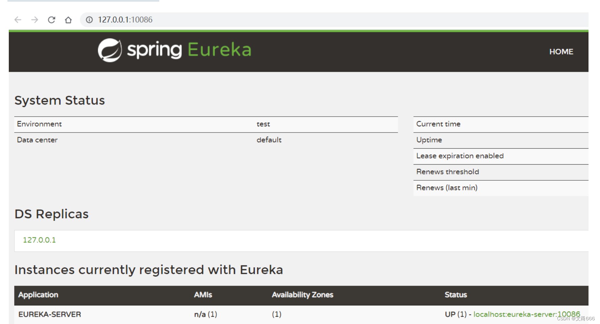Select Instances currently registered with Eureka heading
Viewport: 600px width, 324px height.
tap(149, 270)
